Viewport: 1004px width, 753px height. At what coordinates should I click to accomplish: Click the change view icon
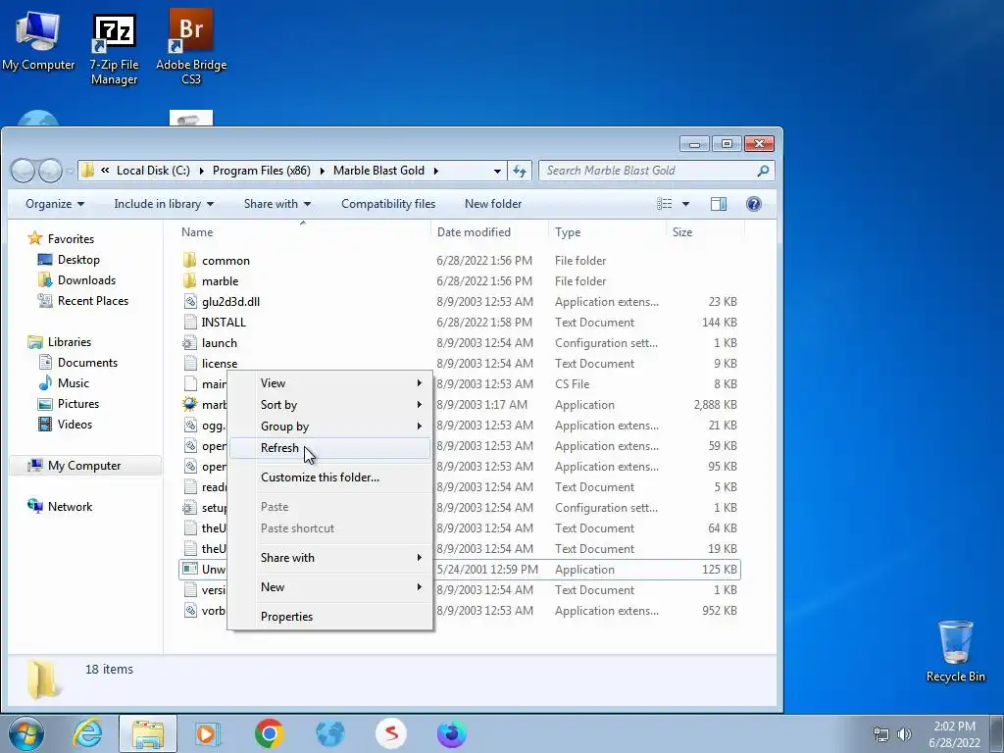(x=665, y=204)
